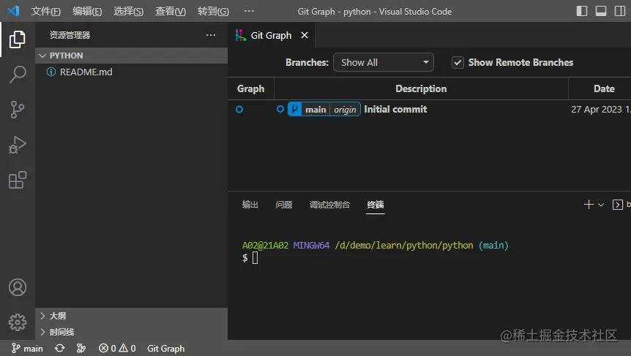Image resolution: width=631 pixels, height=356 pixels.
Task: Click the /d/demo/learn/python/python terminal path
Action: (x=404, y=246)
